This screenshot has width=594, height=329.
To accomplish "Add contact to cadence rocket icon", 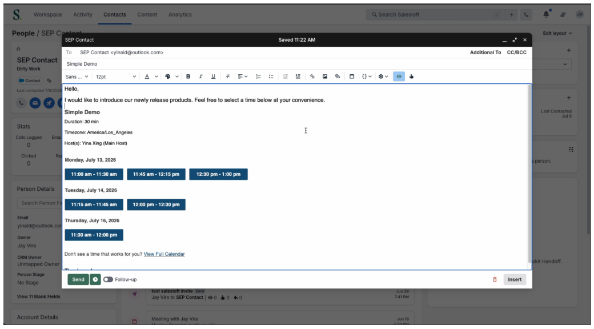I will point(49,103).
